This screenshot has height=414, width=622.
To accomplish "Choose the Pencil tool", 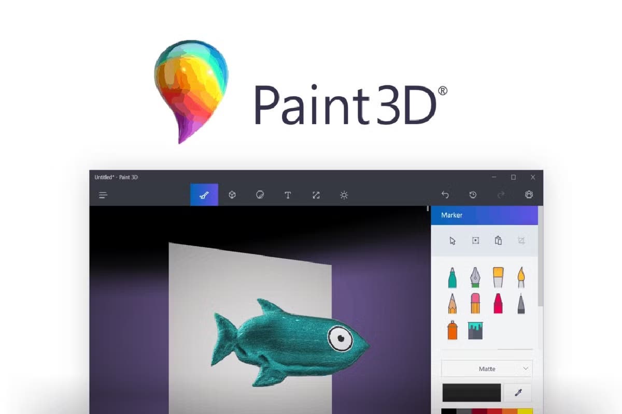I will click(452, 303).
